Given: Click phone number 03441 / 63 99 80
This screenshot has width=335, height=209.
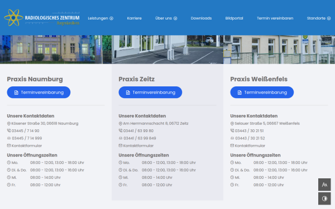Looking at the screenshot, I should pyautogui.click(x=138, y=131).
